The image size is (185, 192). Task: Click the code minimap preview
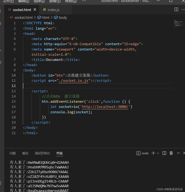click(x=178, y=23)
